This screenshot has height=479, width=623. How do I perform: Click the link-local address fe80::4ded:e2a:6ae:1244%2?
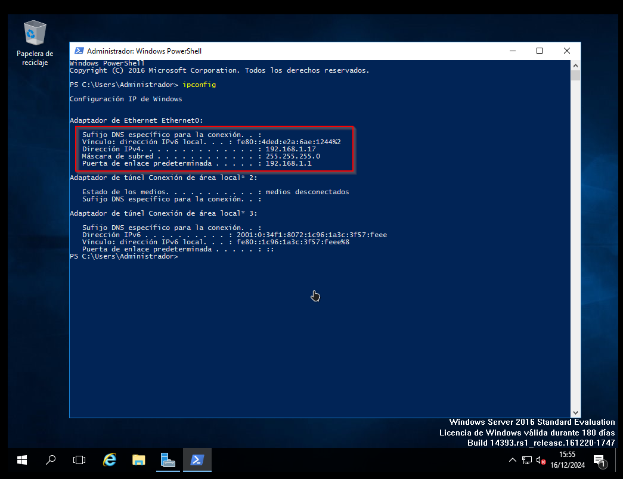[x=289, y=142]
